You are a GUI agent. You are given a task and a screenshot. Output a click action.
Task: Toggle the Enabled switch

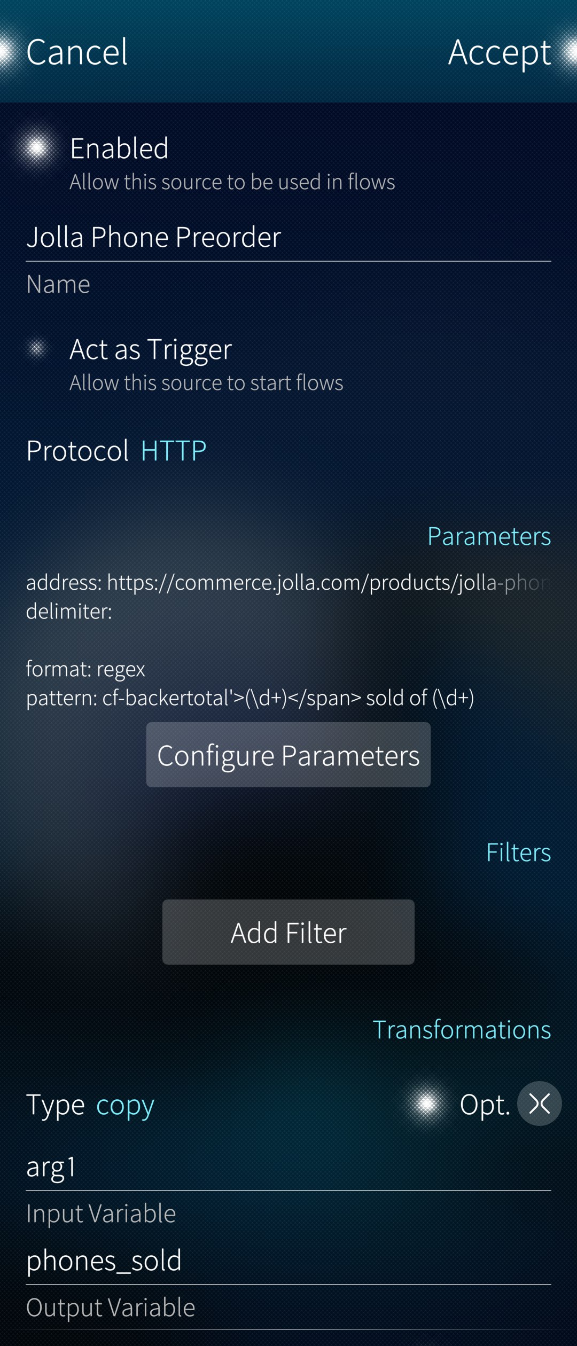click(x=37, y=148)
